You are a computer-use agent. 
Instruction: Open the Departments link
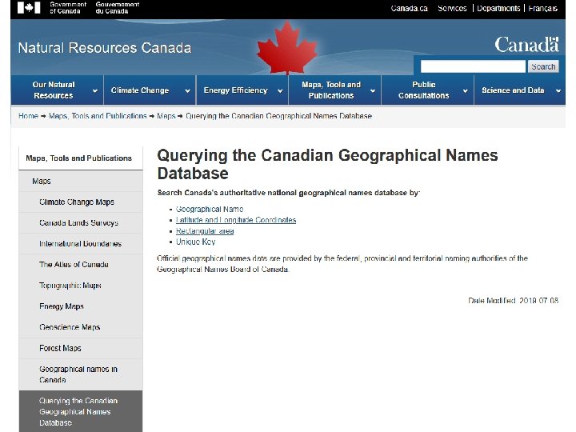(x=498, y=8)
